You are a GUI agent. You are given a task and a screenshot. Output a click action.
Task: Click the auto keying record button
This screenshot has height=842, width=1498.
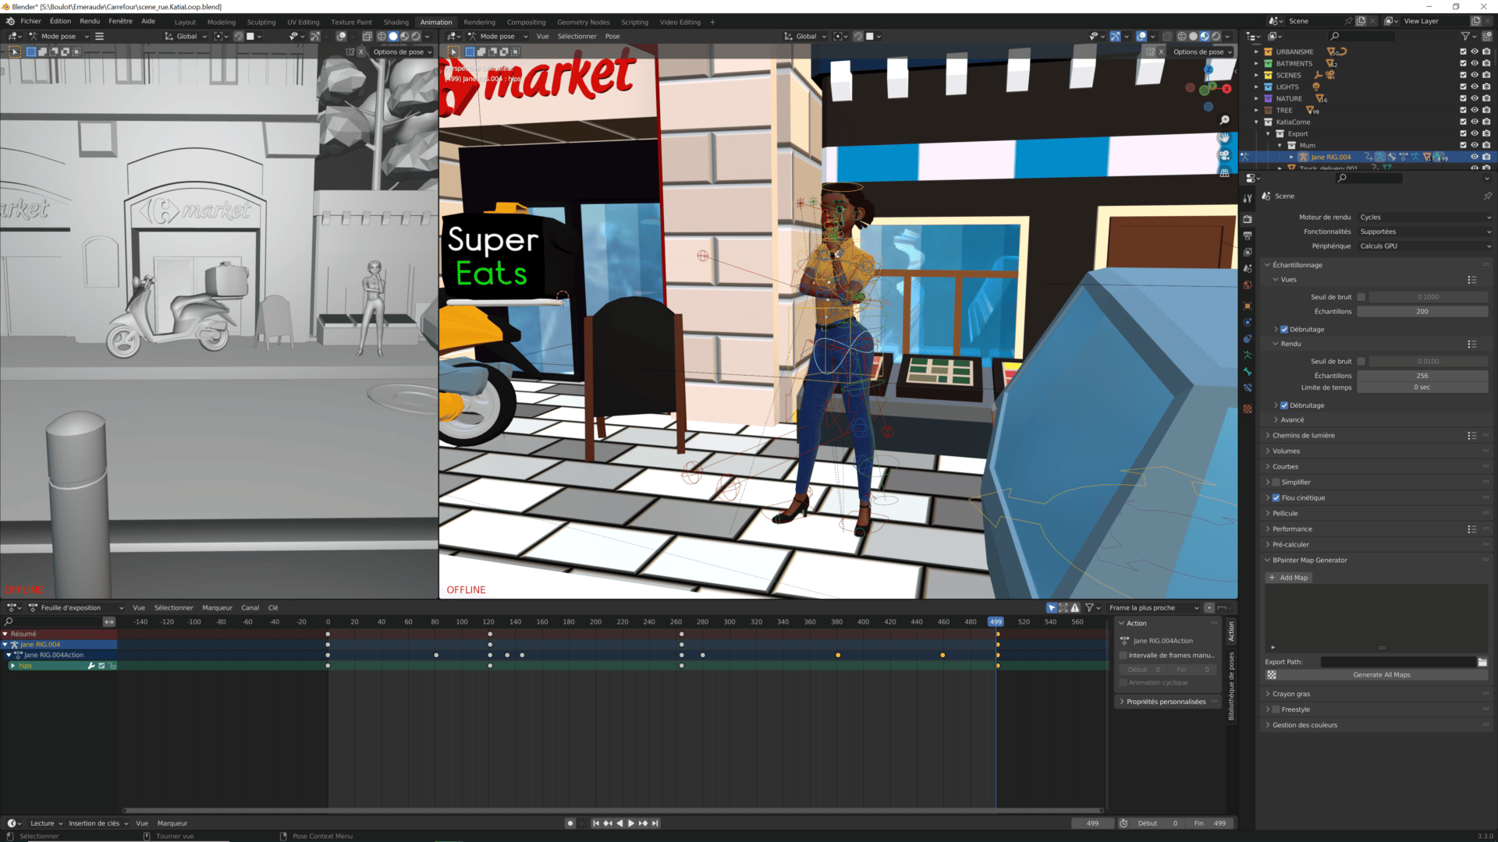tap(570, 823)
